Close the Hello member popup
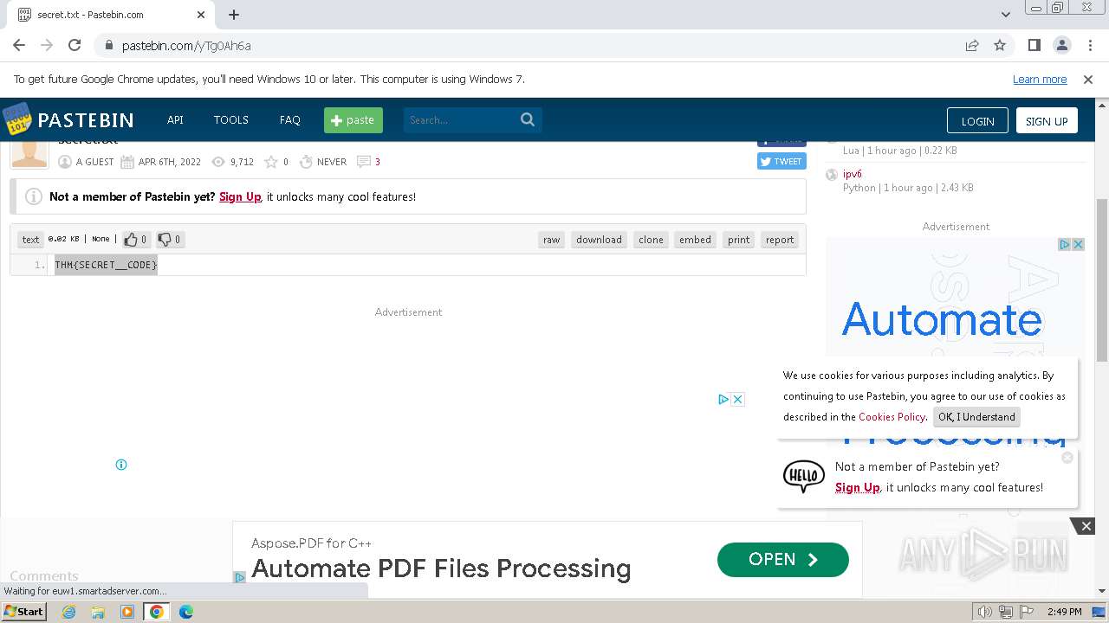Screen dimensions: 1109x623 point(1067,458)
